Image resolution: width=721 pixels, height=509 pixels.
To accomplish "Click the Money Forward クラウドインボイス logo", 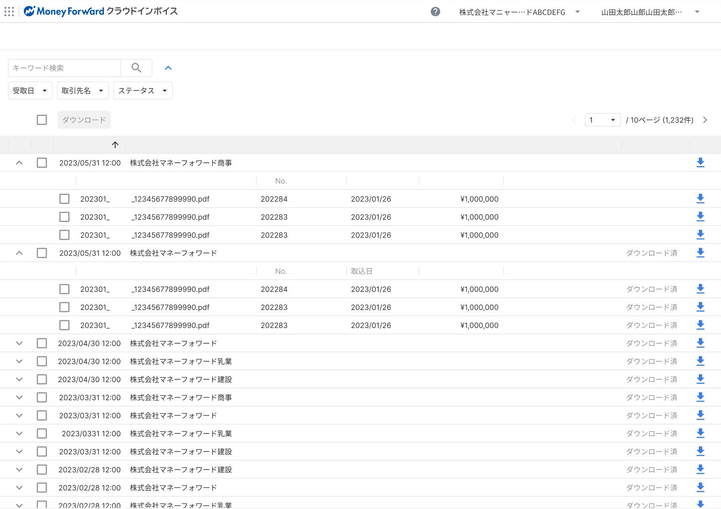I will (101, 12).
